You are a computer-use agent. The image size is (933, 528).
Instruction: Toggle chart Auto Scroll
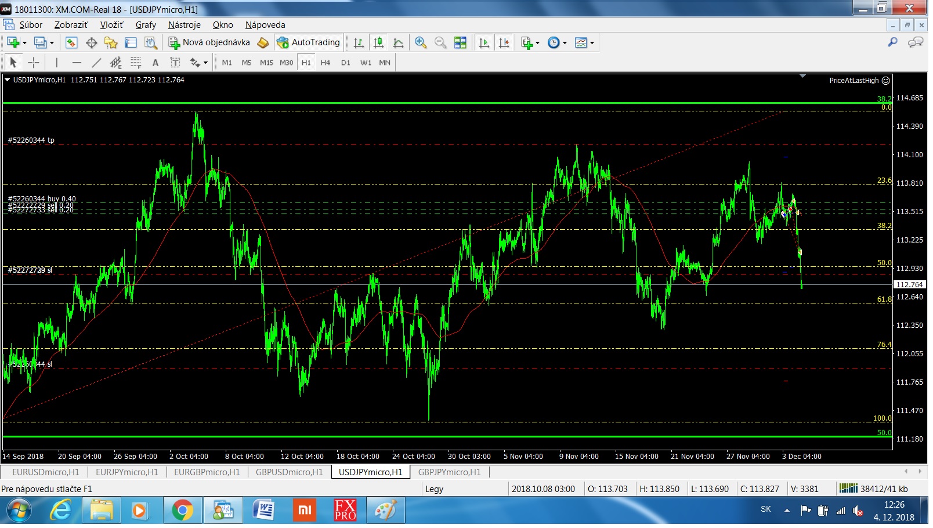pos(484,42)
